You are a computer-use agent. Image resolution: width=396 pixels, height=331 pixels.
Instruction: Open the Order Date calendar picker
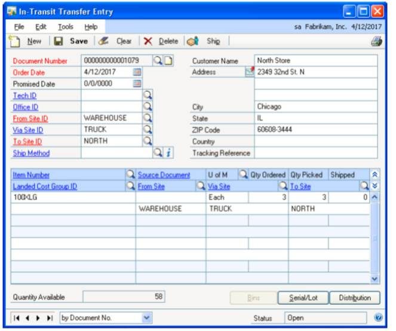(x=137, y=72)
